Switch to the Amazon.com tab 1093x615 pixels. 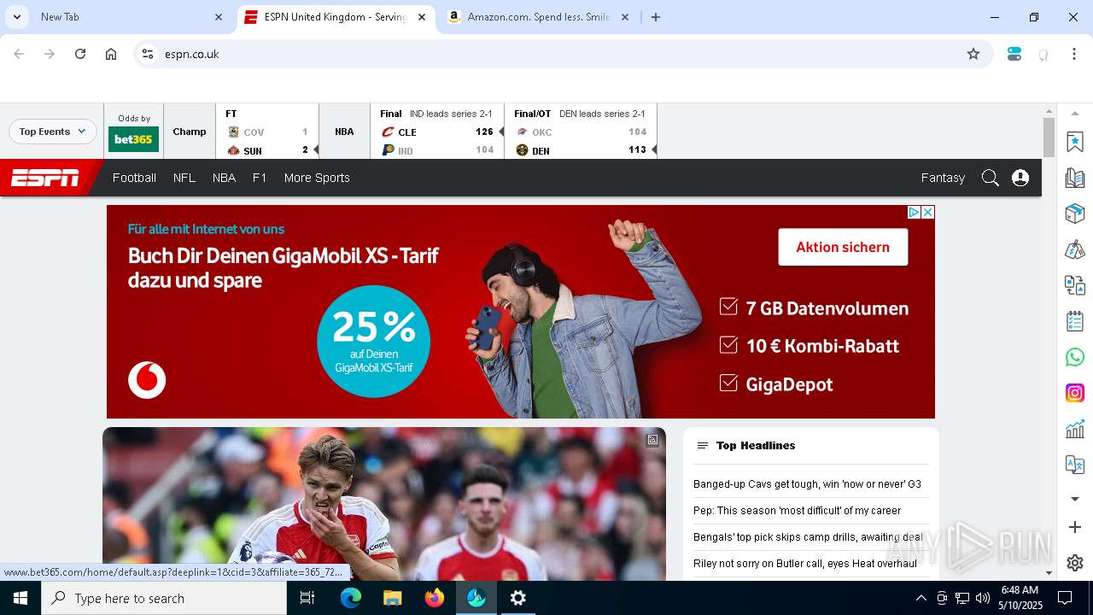tap(538, 17)
